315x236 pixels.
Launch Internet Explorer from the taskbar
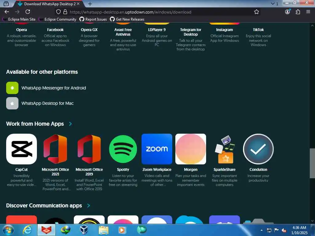tap(27, 230)
